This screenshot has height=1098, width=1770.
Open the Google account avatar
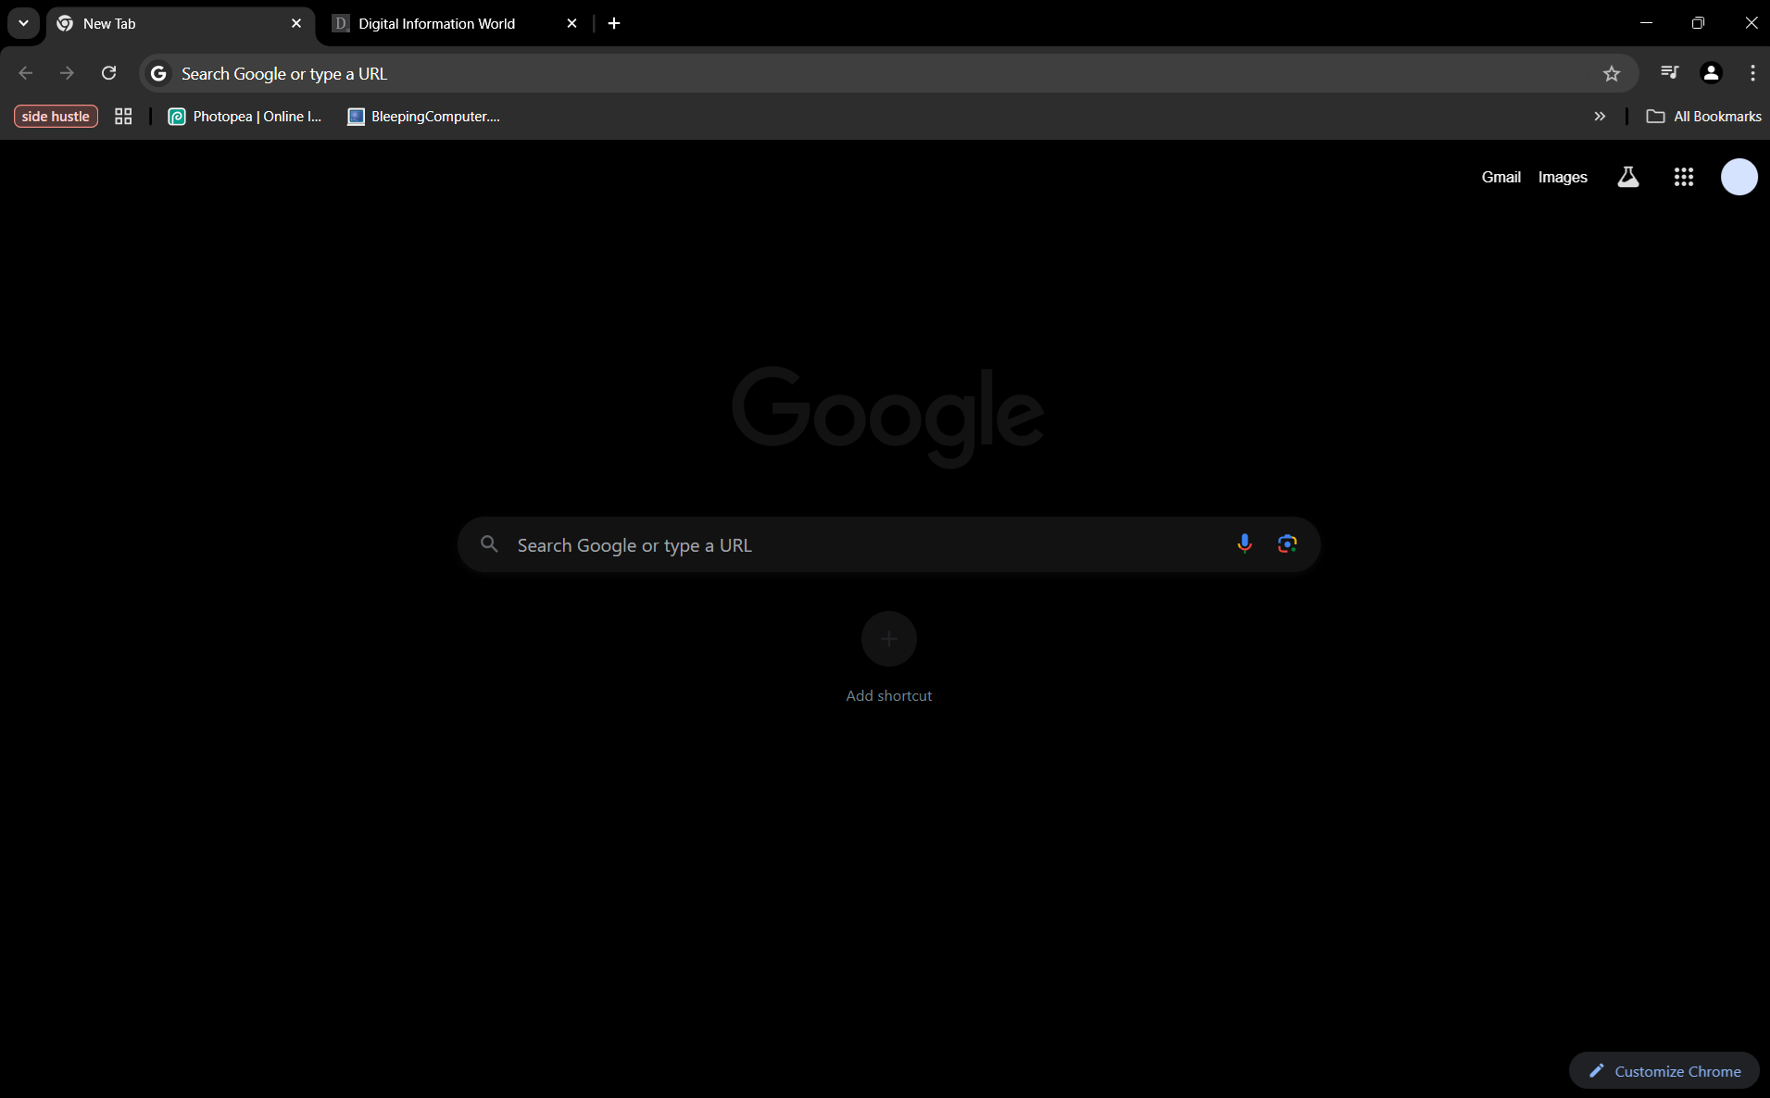point(1739,177)
